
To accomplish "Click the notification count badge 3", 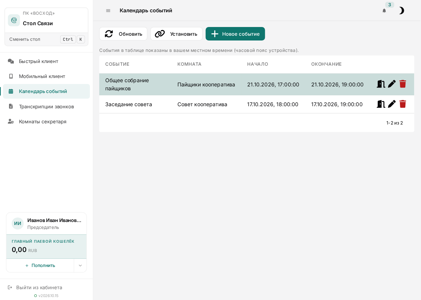I will (x=390, y=5).
